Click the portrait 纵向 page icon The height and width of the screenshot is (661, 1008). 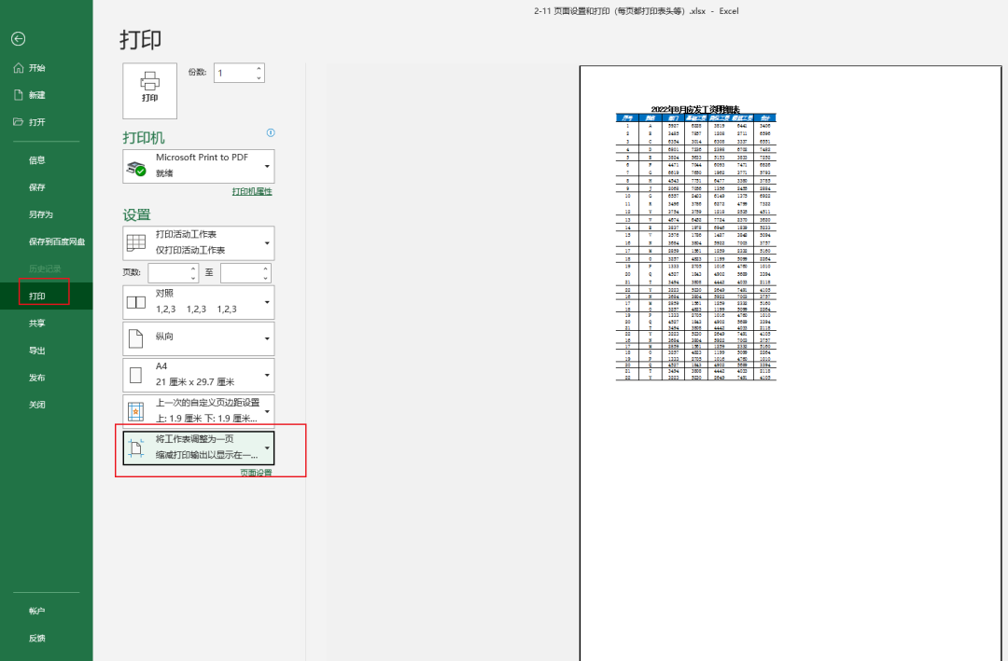pyautogui.click(x=135, y=338)
